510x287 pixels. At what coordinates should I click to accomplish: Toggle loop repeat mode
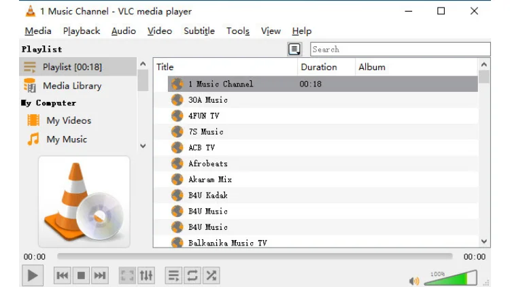(192, 275)
